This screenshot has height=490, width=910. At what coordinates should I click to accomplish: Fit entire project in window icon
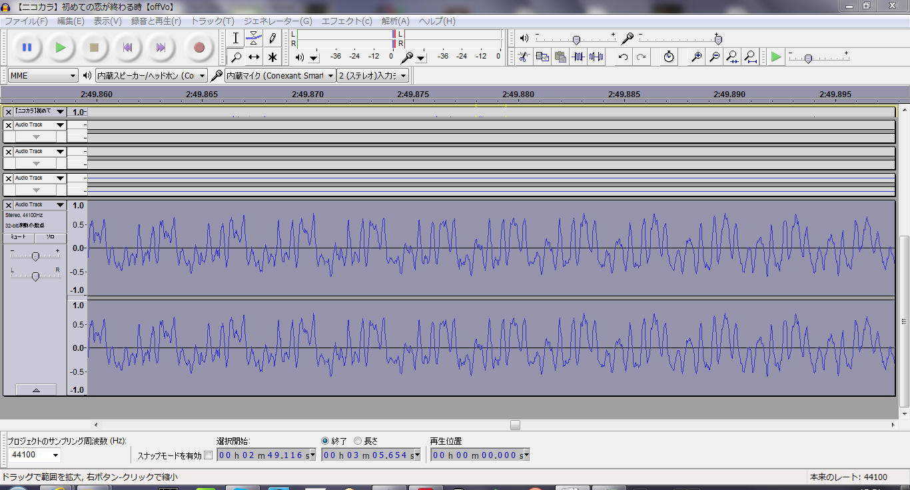[x=750, y=57]
